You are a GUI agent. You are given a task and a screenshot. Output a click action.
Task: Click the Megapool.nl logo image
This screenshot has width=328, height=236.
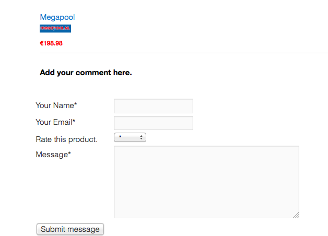click(55, 28)
